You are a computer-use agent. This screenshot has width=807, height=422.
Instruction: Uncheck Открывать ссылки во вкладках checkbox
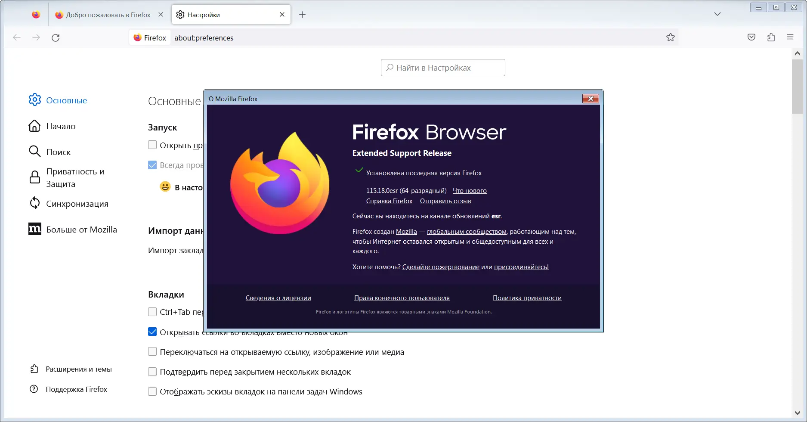coord(152,332)
